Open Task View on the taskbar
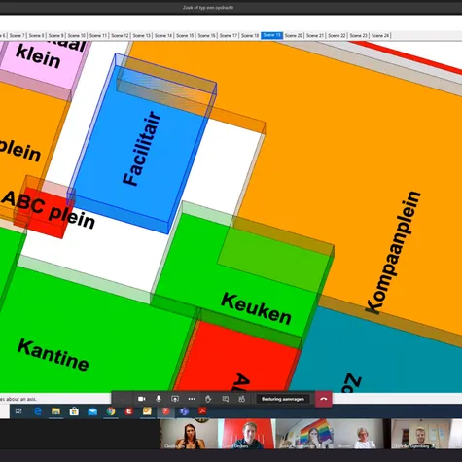Viewport: 462px width, 462px height. coord(18,411)
